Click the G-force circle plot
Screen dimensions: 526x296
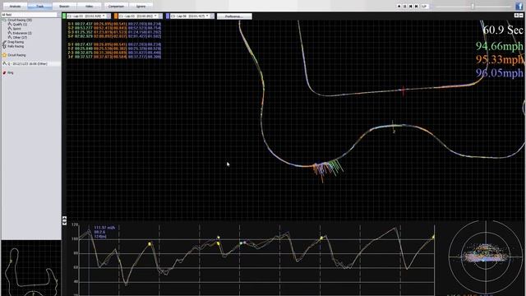tap(485, 257)
